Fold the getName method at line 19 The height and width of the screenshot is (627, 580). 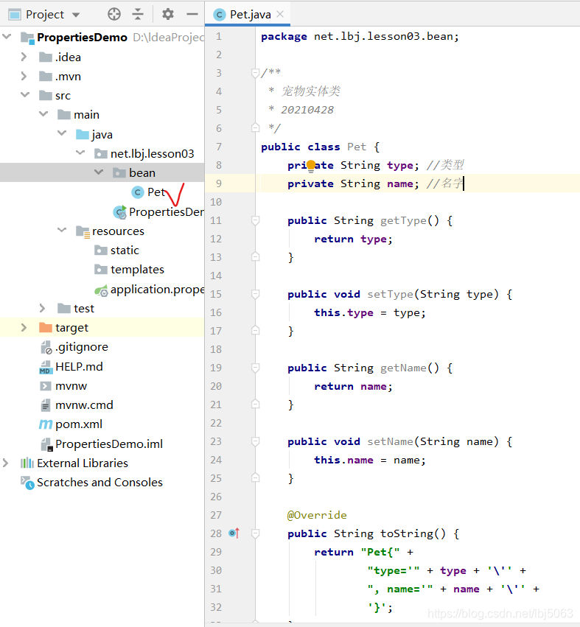(x=255, y=368)
